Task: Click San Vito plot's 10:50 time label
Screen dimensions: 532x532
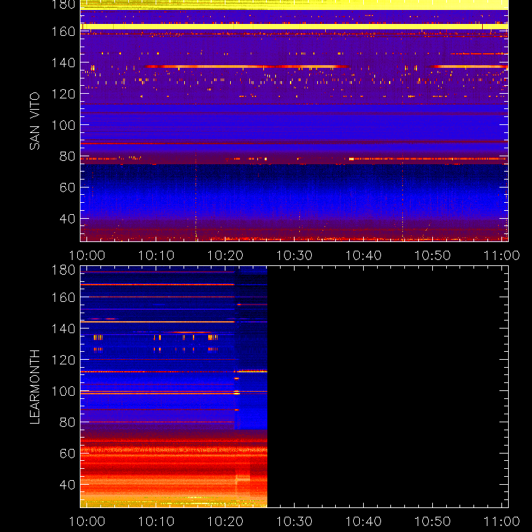Action: (433, 255)
